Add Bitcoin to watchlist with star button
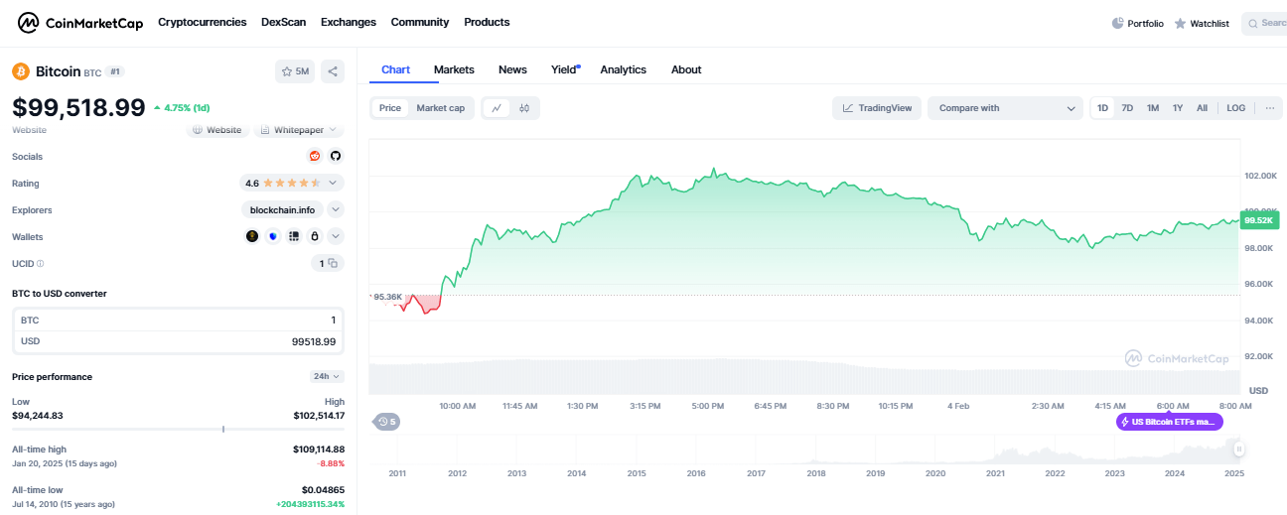The image size is (1287, 515). (x=295, y=71)
